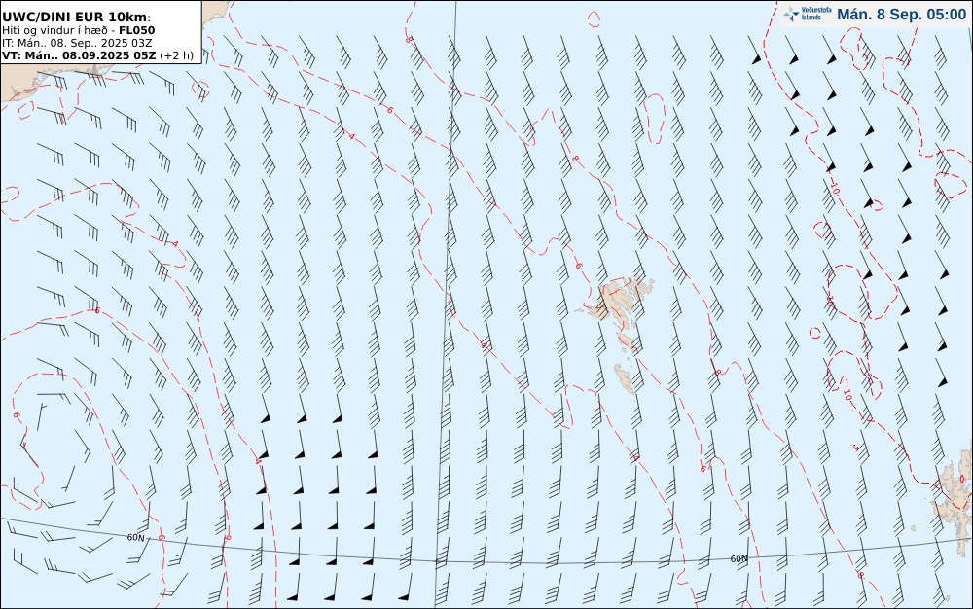Click the 'Hiti og vindur í hæð - FL050' line

point(78,30)
